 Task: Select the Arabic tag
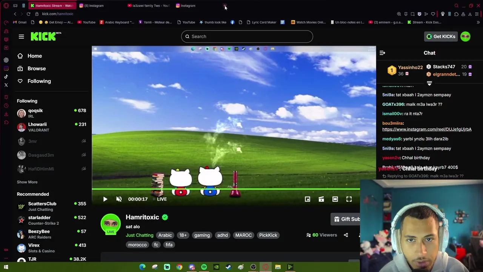165,235
